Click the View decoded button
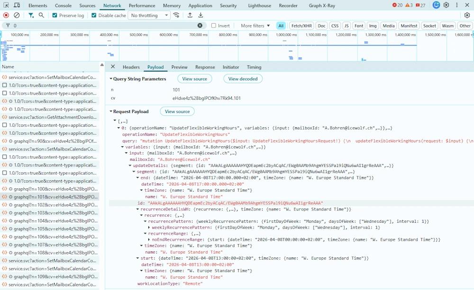The width and height of the screenshot is (474, 290). (243, 79)
